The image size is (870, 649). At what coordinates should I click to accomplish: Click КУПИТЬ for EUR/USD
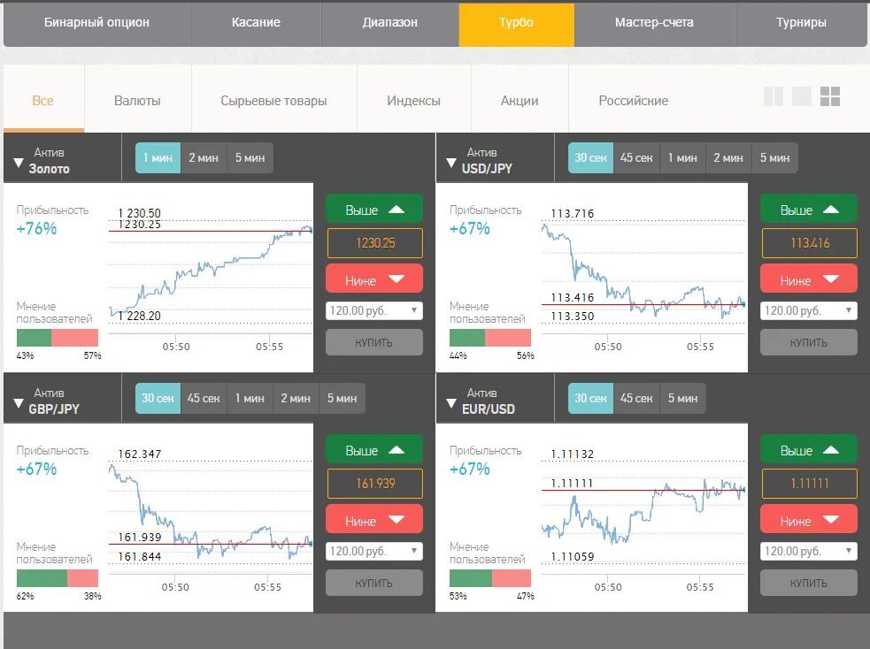[x=808, y=583]
